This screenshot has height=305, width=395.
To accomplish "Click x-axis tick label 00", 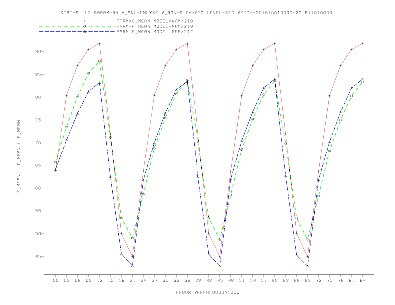I will pyautogui.click(x=56, y=280).
